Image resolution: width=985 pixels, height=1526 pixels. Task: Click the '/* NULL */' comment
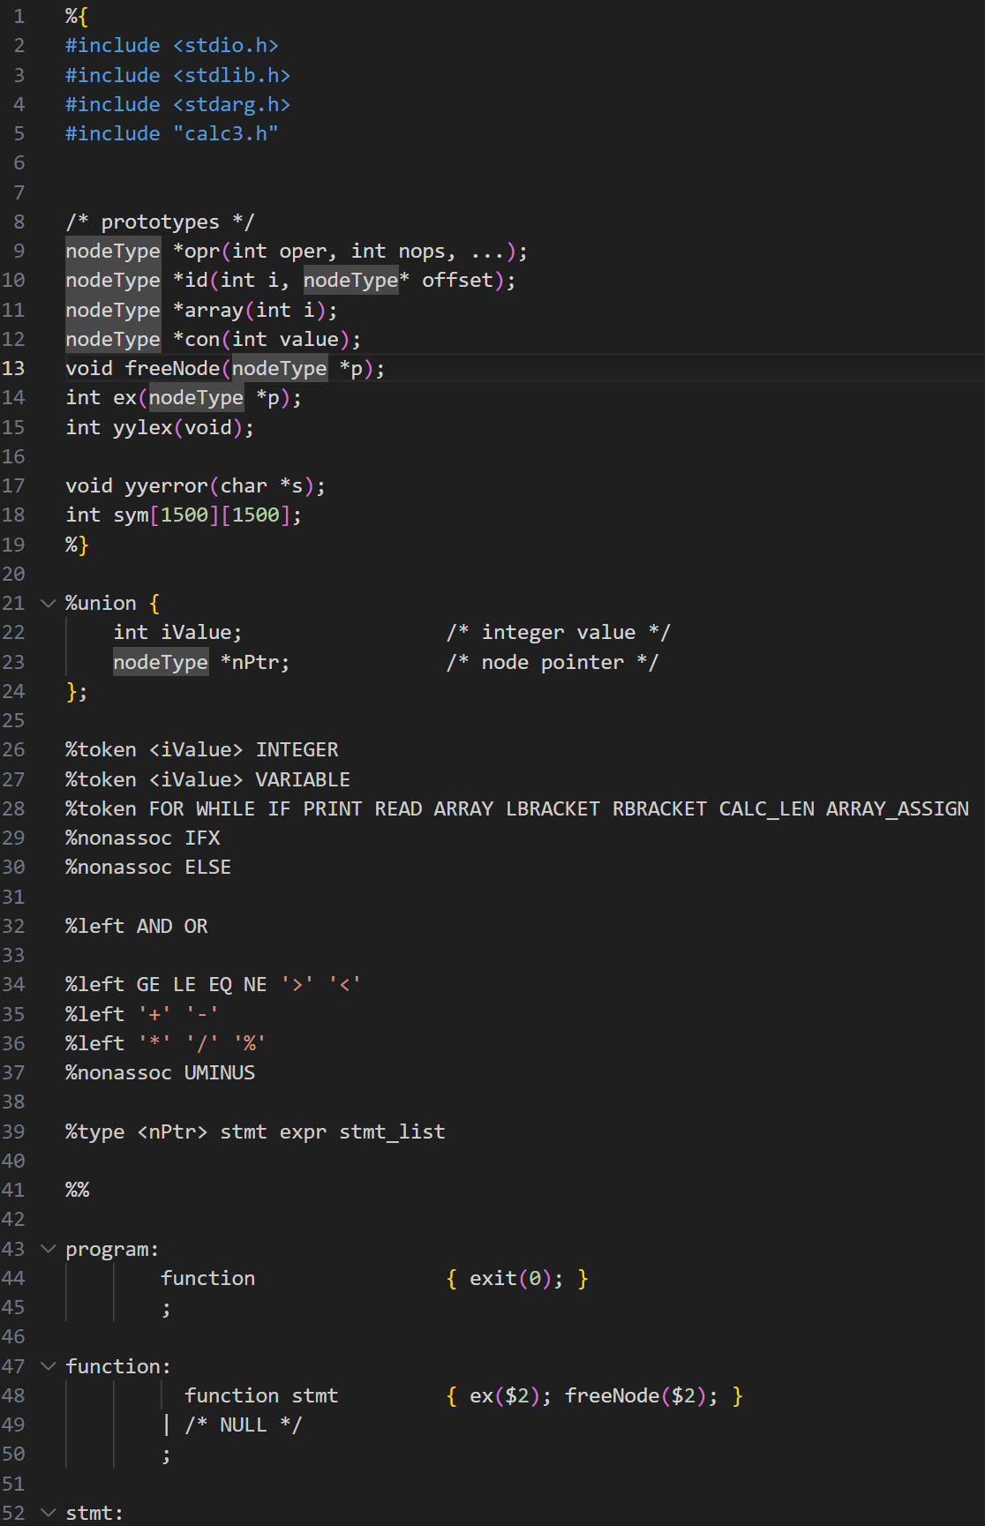point(244,1425)
